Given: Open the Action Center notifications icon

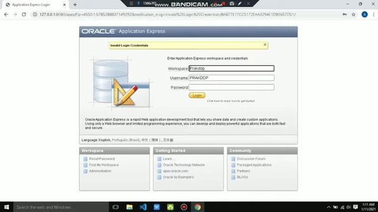Looking at the screenshot, I should click(x=356, y=207).
